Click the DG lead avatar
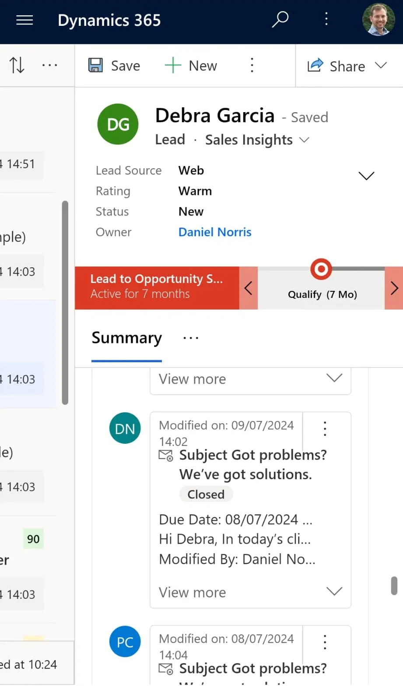403x686 pixels. [x=118, y=124]
